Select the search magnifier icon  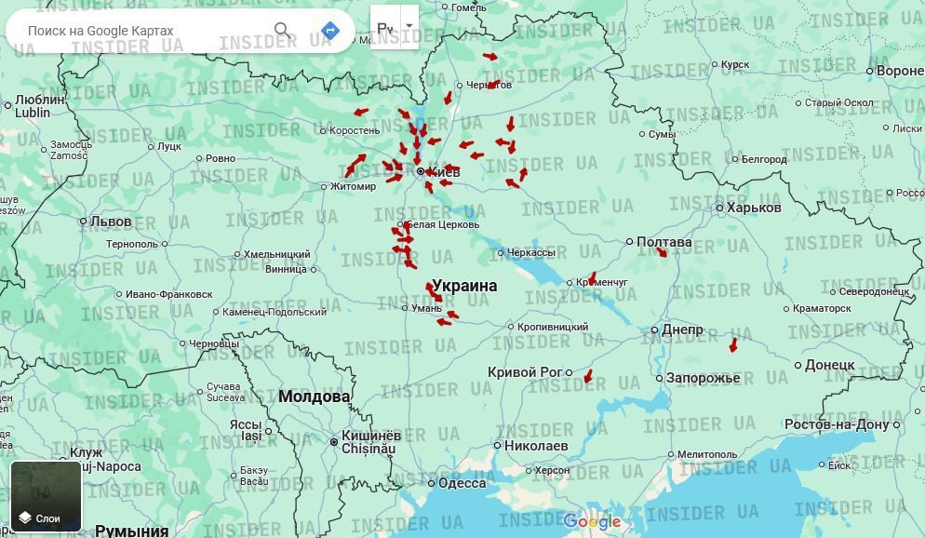coord(283,30)
